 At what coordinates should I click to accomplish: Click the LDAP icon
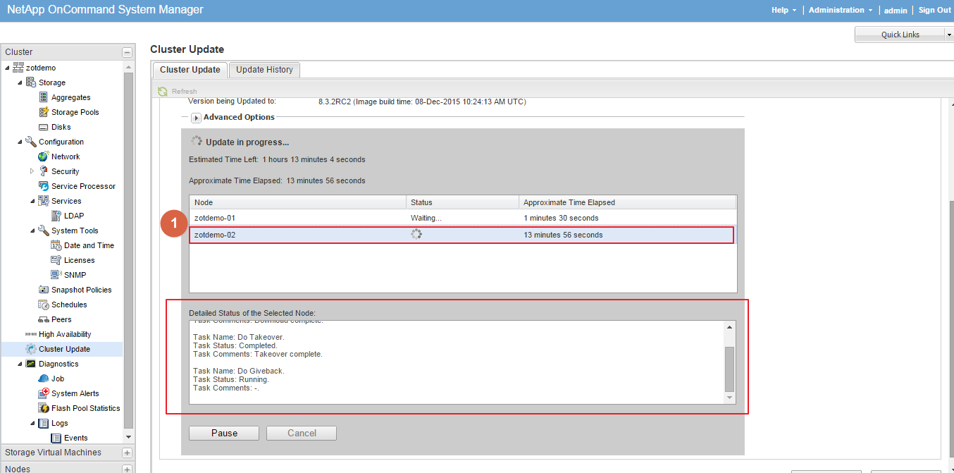coord(56,216)
